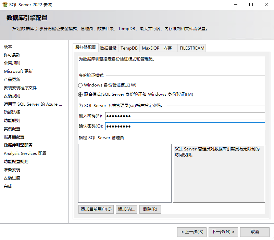Click the 确认密码 password field

(185, 126)
